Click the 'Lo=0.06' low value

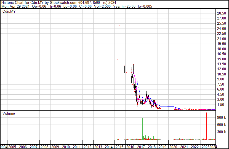[x=70, y=6]
